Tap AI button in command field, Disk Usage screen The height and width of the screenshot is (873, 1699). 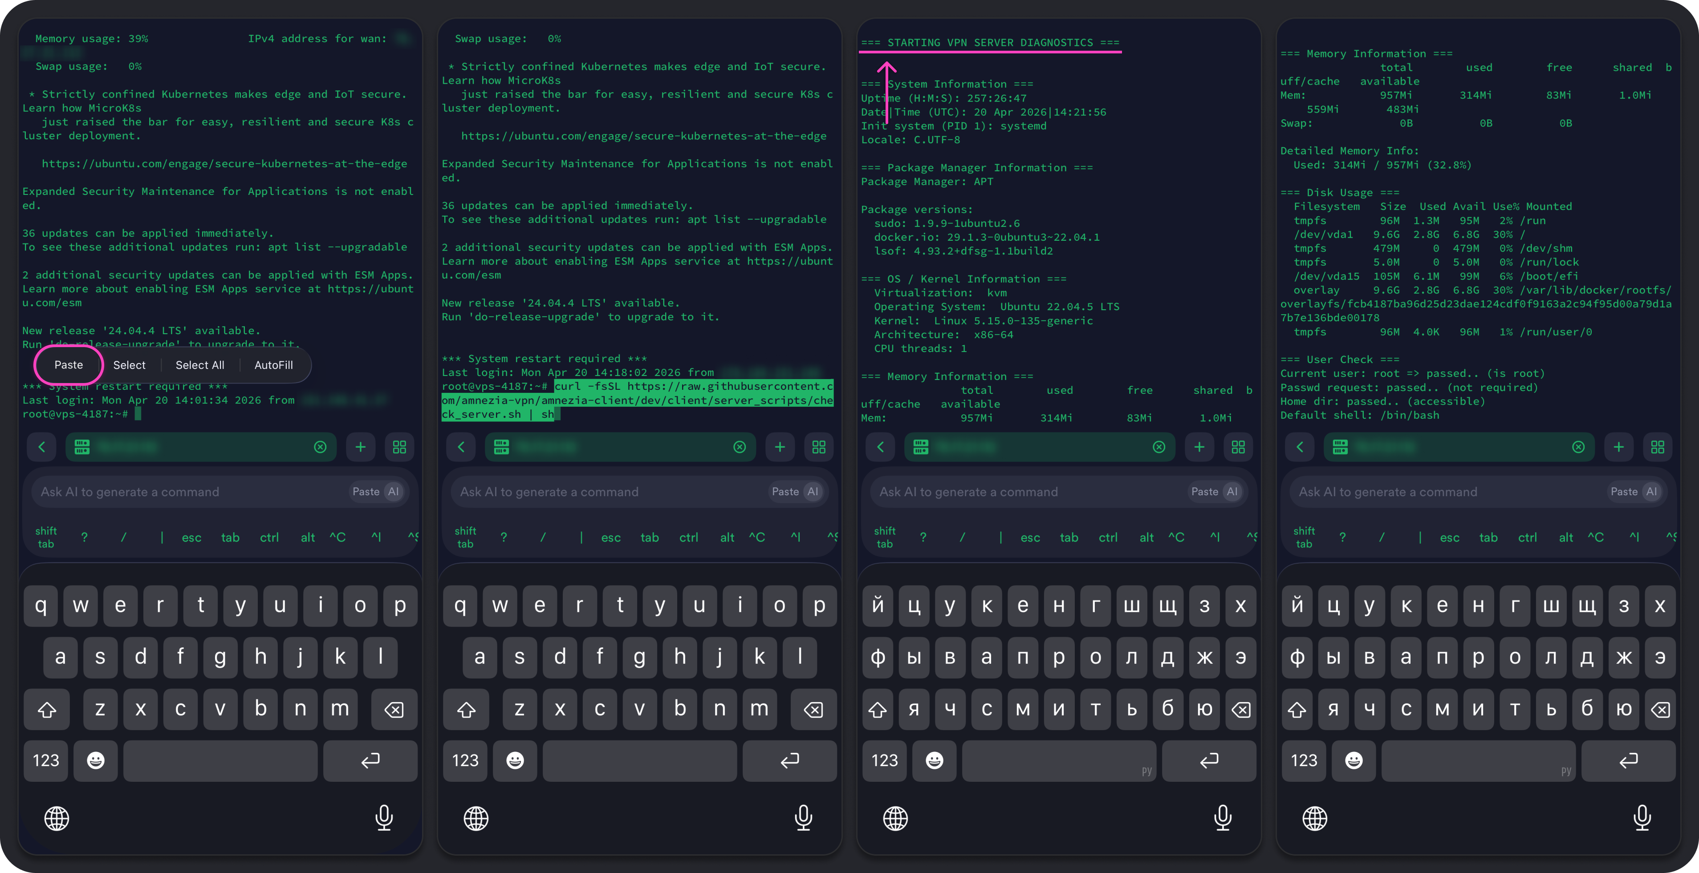pyautogui.click(x=1651, y=491)
